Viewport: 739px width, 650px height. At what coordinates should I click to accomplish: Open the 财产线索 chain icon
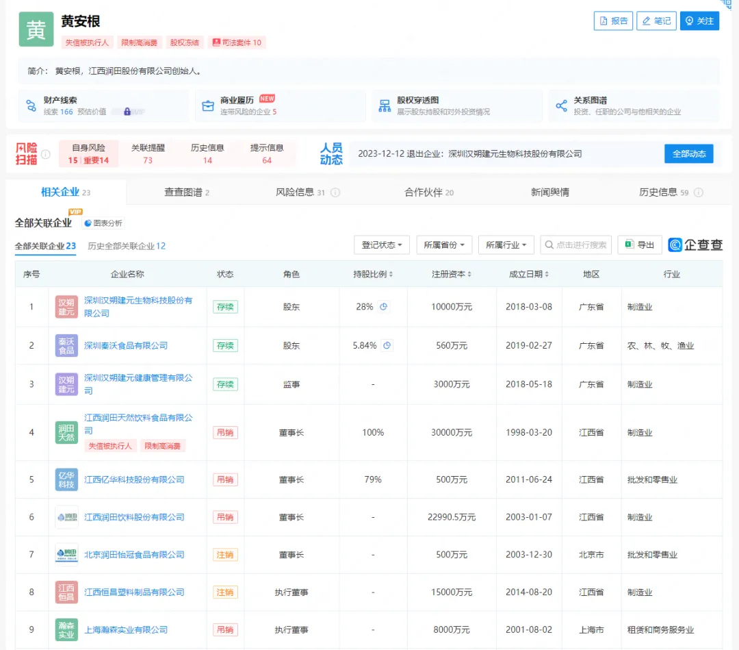tap(31, 105)
